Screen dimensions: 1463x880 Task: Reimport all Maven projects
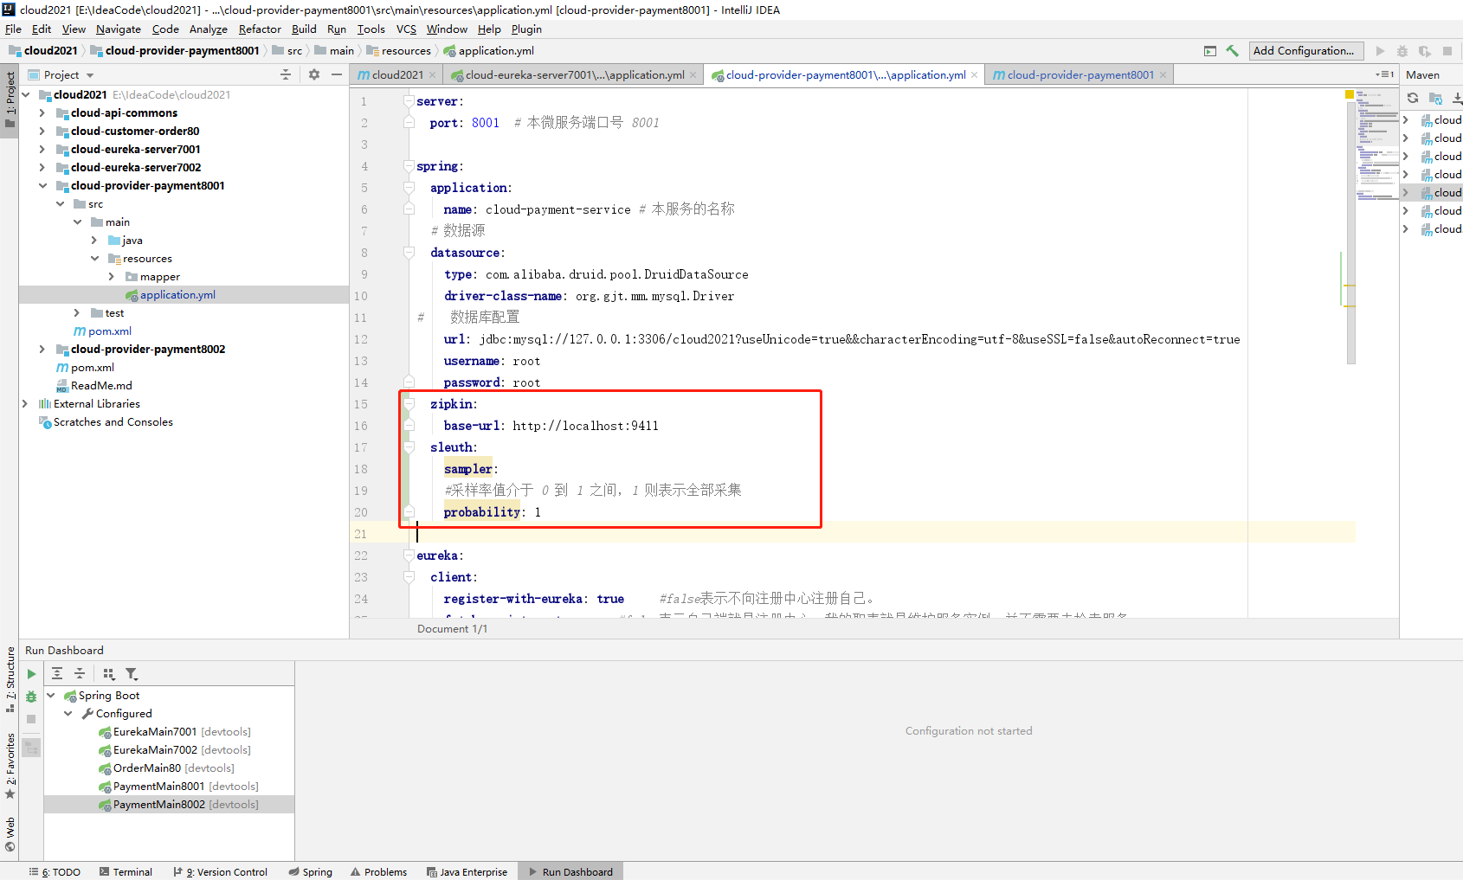click(1413, 98)
